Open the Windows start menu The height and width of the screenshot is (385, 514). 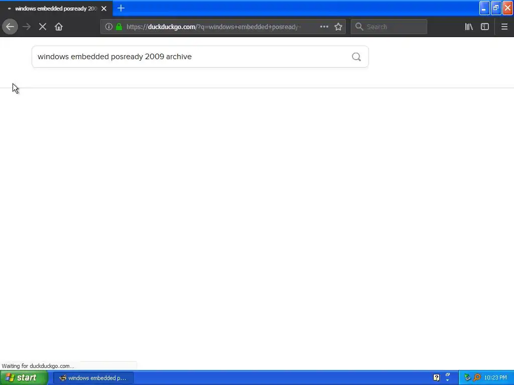click(24, 378)
